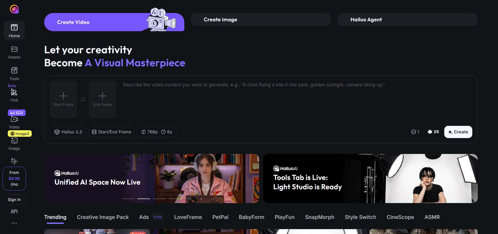Select the CineScope tab
The image size is (498, 234).
point(400,217)
